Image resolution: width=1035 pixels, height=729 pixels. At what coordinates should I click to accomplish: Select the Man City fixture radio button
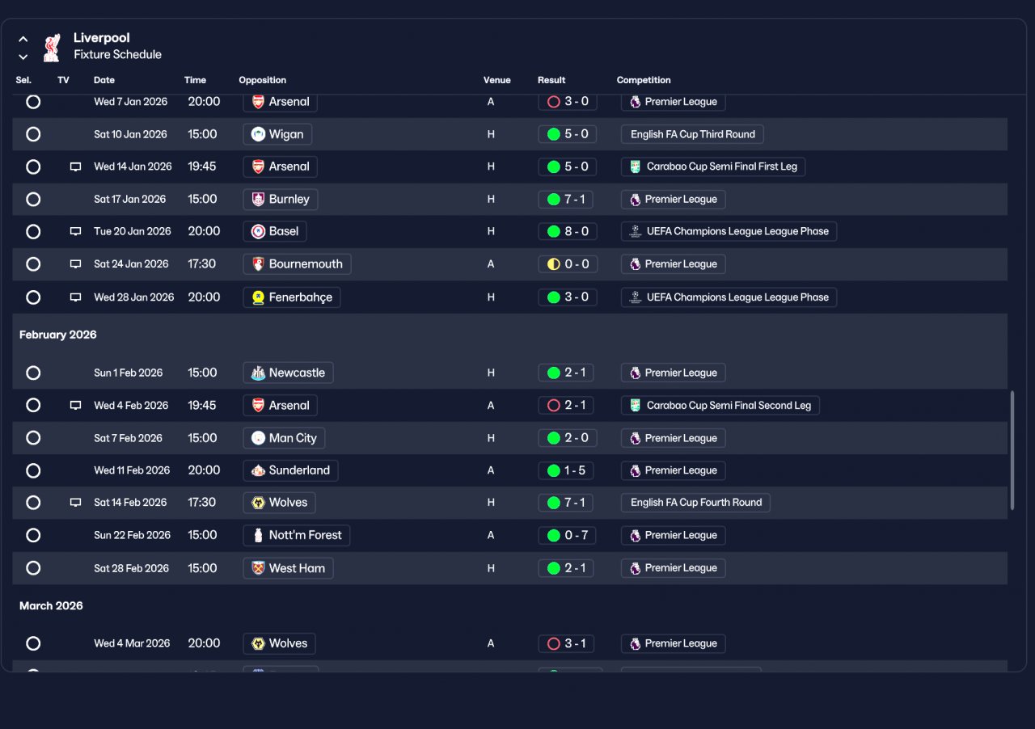click(33, 437)
